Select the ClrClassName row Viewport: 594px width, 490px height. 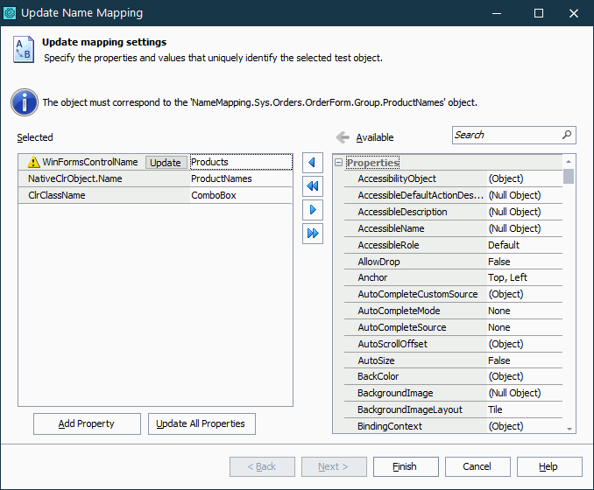(105, 195)
